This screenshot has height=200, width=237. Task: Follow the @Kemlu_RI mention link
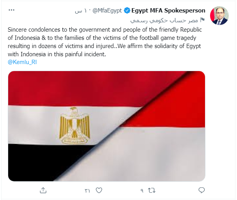[22, 62]
